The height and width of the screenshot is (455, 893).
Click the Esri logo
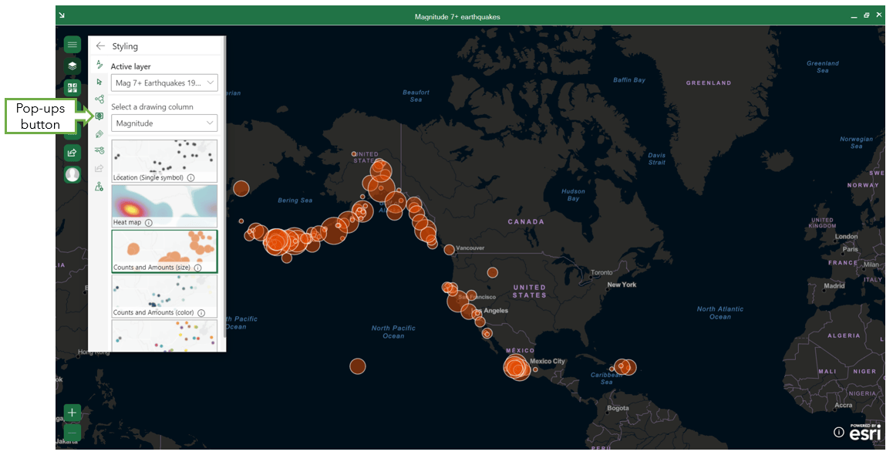(865, 432)
